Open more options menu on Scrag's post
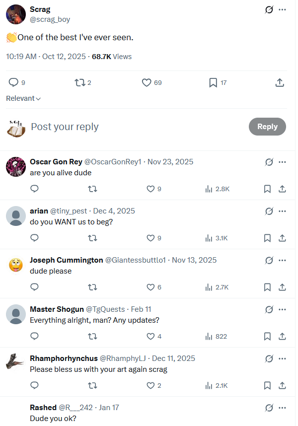Screen dimensions: 298x426 (282, 10)
